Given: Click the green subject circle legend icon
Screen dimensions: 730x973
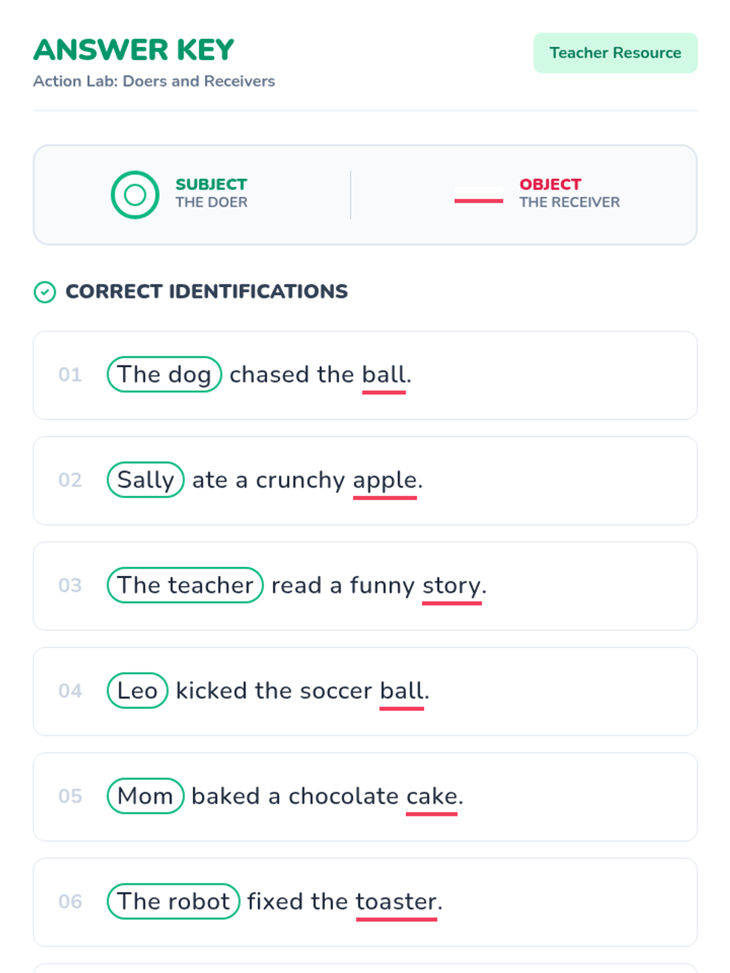Looking at the screenshot, I should [x=135, y=195].
